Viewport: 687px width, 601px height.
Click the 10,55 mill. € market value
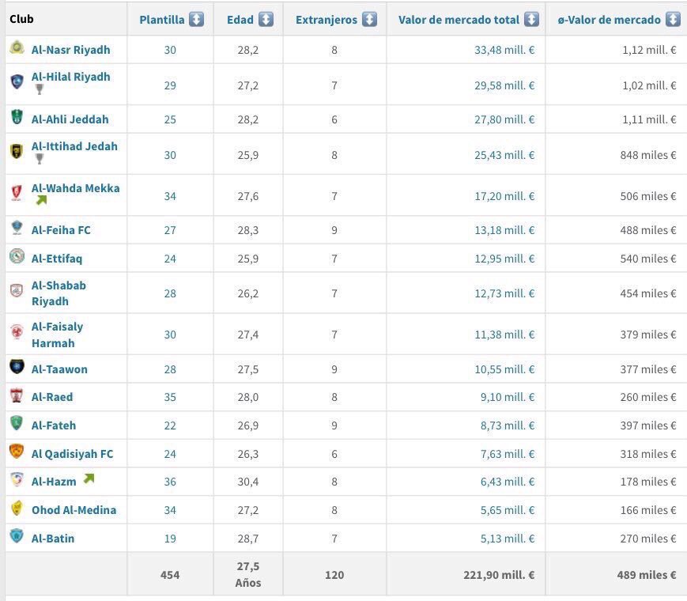(x=504, y=369)
